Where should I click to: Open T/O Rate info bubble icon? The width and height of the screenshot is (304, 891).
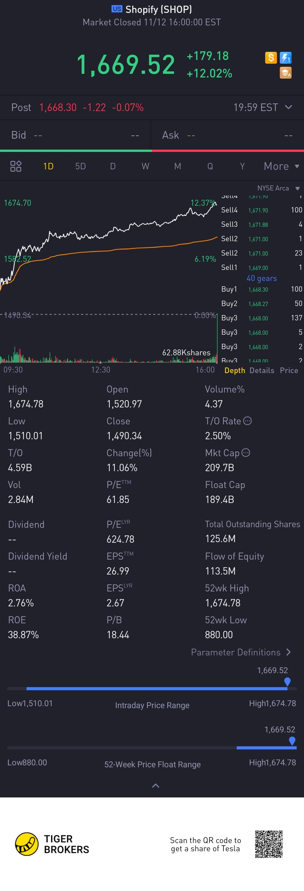[247, 421]
